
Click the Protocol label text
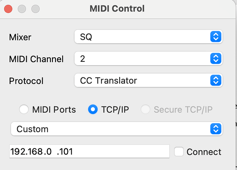pos(26,81)
